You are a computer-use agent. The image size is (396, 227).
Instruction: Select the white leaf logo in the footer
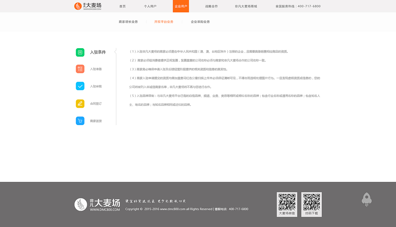point(80,204)
